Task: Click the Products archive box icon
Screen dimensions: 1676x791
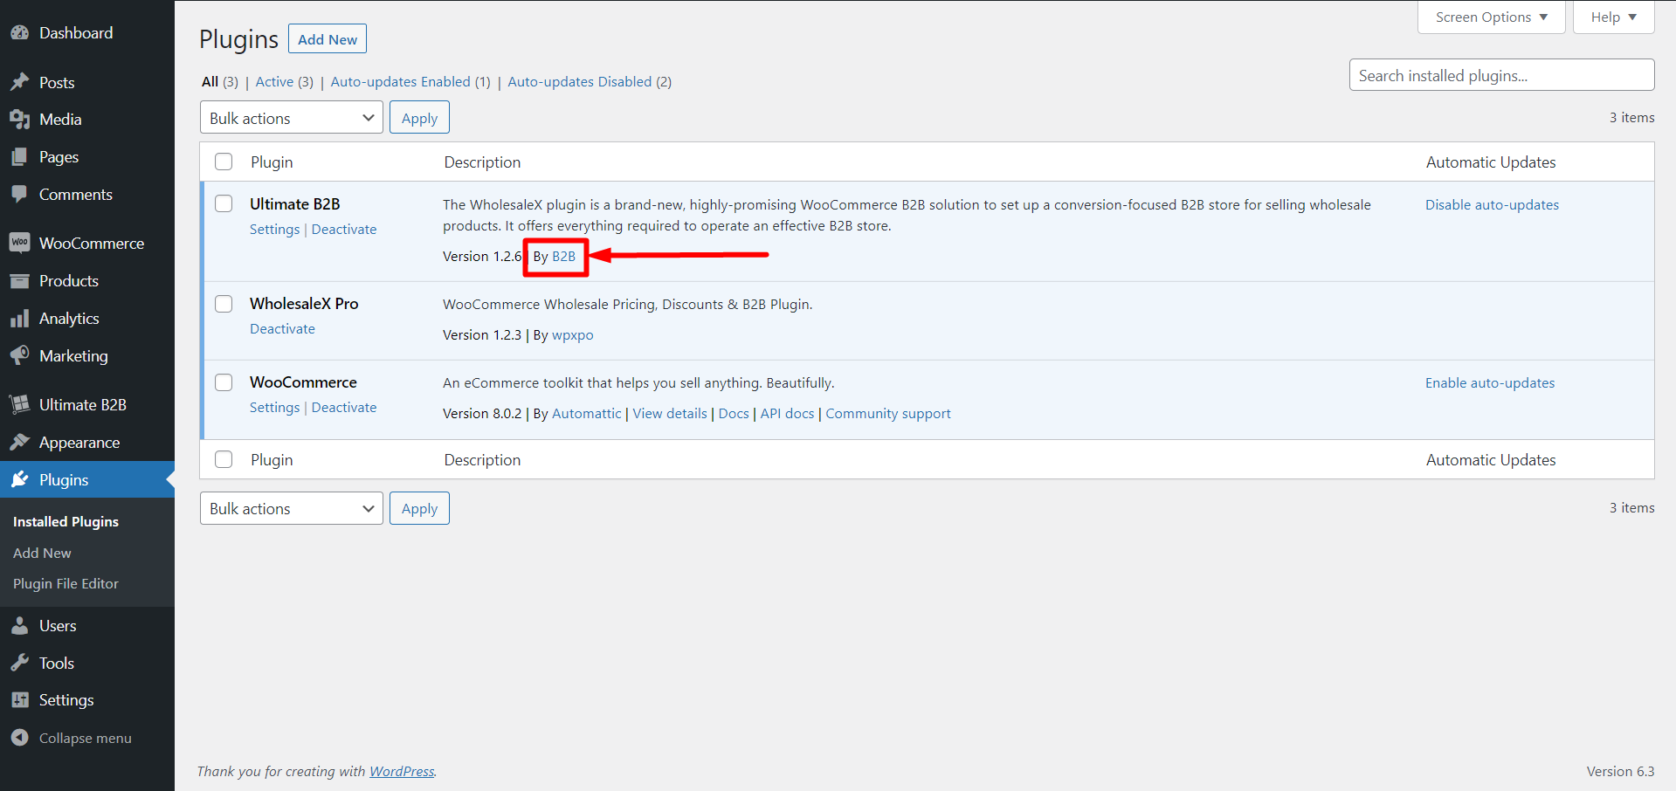Action: coord(19,281)
